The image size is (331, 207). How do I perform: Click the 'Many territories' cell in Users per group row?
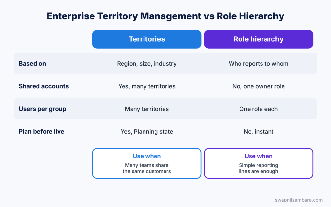point(147,109)
